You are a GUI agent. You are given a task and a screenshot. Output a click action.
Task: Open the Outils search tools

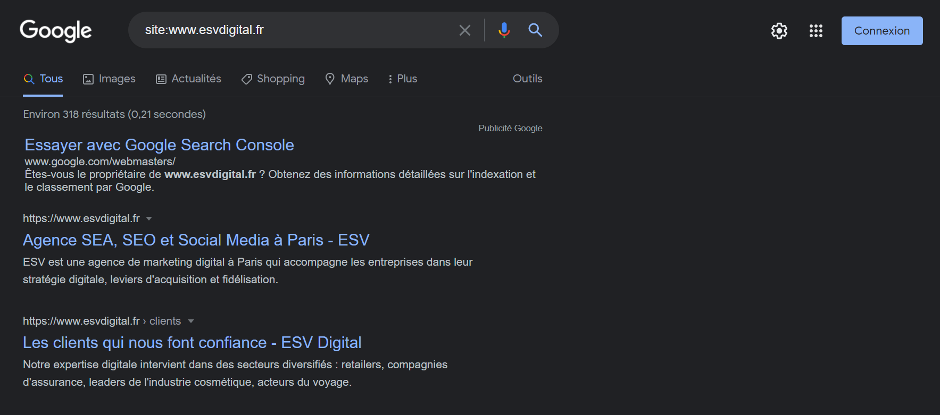point(528,79)
